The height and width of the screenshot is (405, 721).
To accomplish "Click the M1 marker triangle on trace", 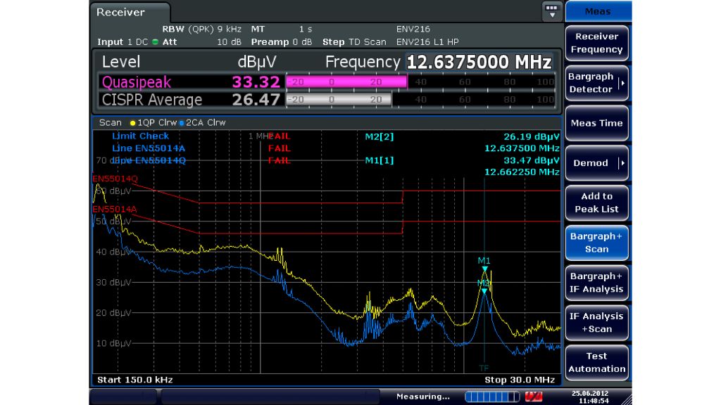I will 484,269.
